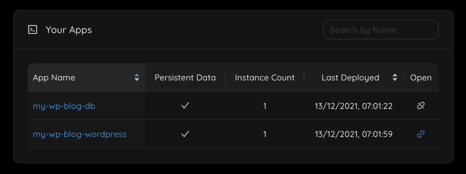Click the Your Apps heading text
466x174 pixels.
[69, 30]
